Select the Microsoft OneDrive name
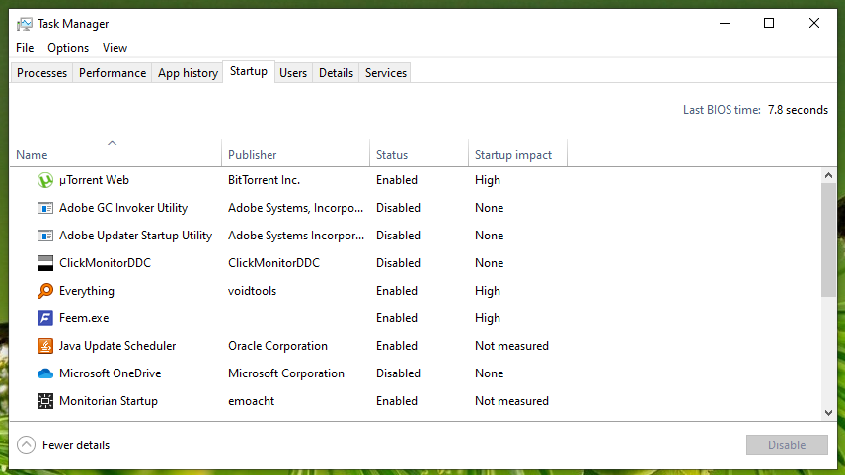Image resolution: width=845 pixels, height=475 pixels. pos(110,373)
